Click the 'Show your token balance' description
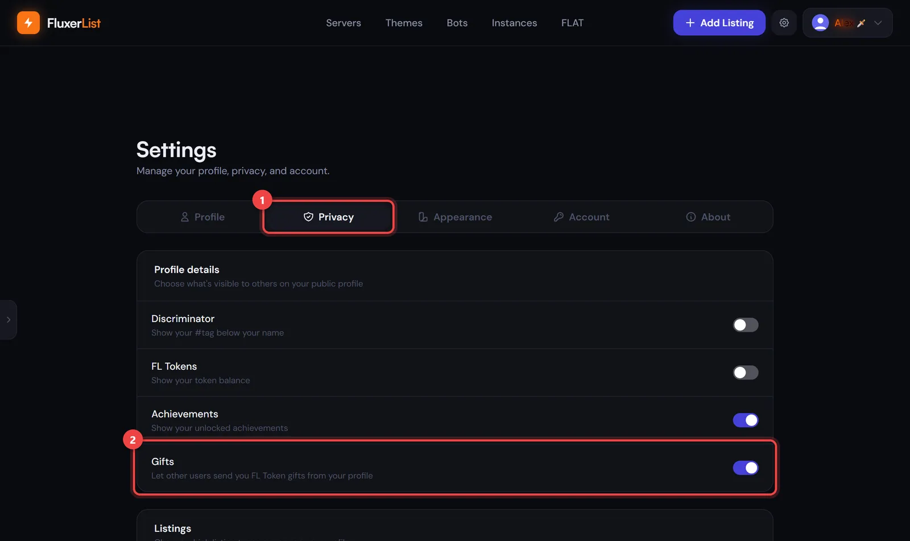Image resolution: width=910 pixels, height=541 pixels. point(200,381)
